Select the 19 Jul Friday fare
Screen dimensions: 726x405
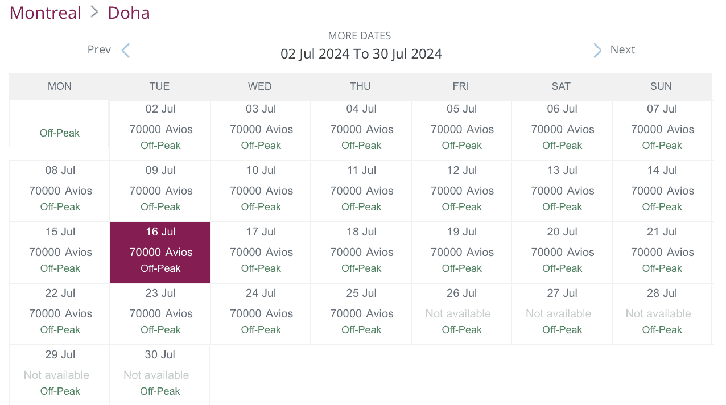coord(461,252)
